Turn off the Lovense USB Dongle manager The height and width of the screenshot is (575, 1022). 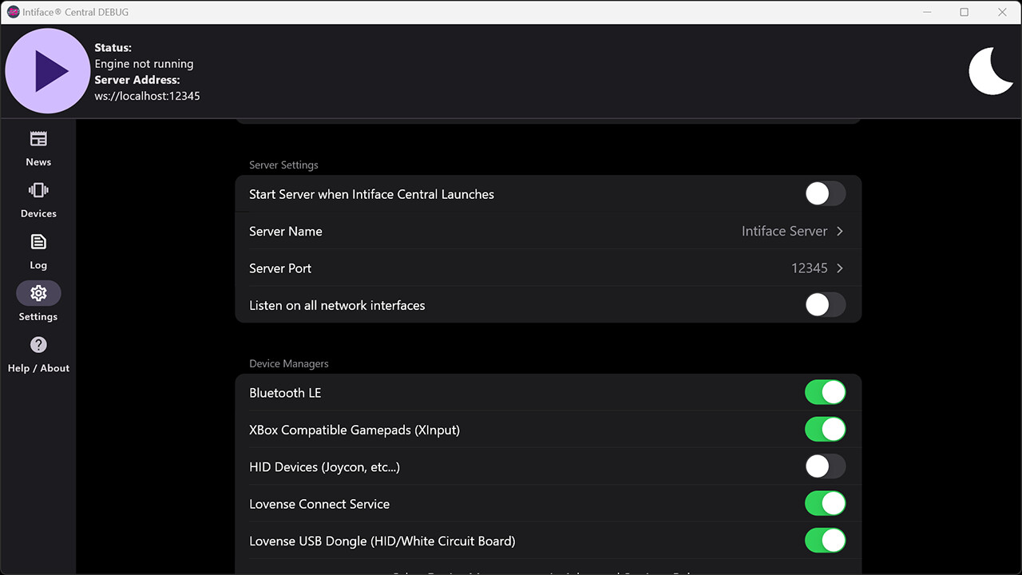coord(825,541)
